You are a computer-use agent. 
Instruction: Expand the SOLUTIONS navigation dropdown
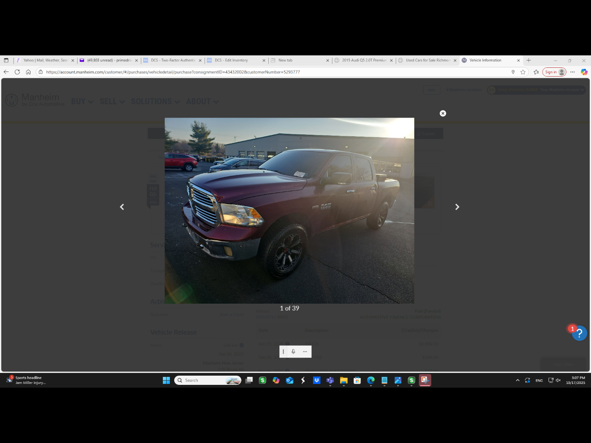[155, 102]
